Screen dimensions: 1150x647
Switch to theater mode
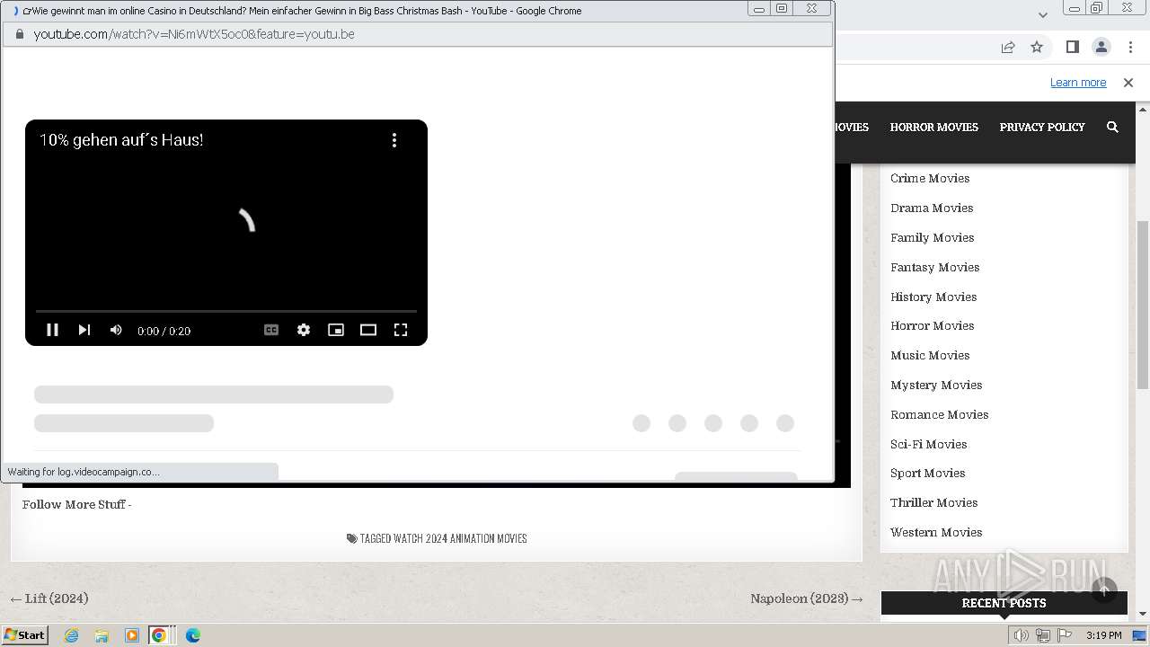coord(368,330)
